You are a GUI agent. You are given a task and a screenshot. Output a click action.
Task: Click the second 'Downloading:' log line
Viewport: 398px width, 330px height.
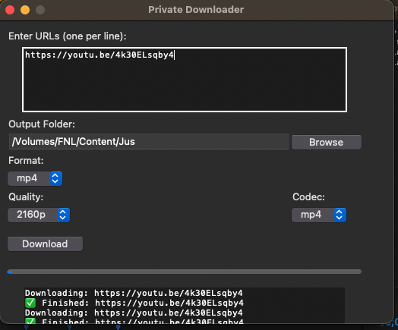click(x=134, y=313)
